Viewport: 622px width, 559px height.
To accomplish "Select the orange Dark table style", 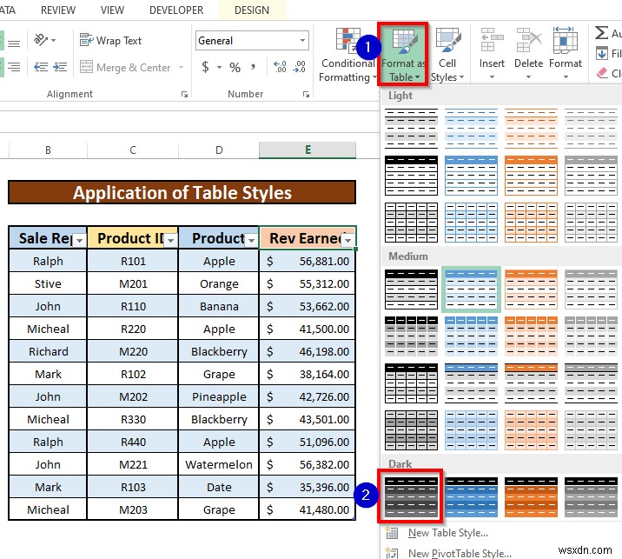I will (531, 497).
